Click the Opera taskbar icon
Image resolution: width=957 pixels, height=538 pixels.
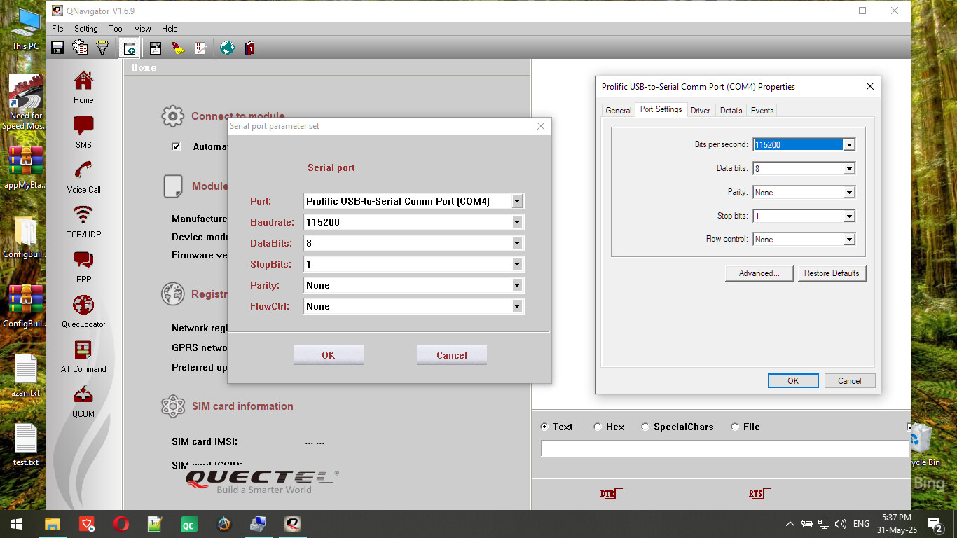[x=121, y=524]
